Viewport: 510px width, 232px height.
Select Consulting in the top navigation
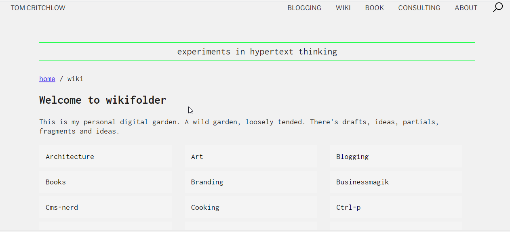pos(419,8)
